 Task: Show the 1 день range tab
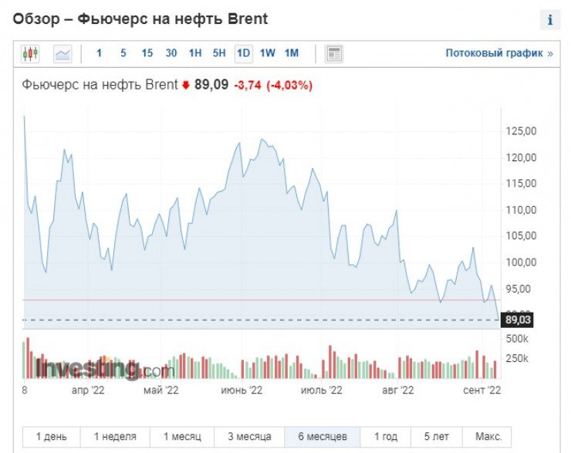[51, 437]
